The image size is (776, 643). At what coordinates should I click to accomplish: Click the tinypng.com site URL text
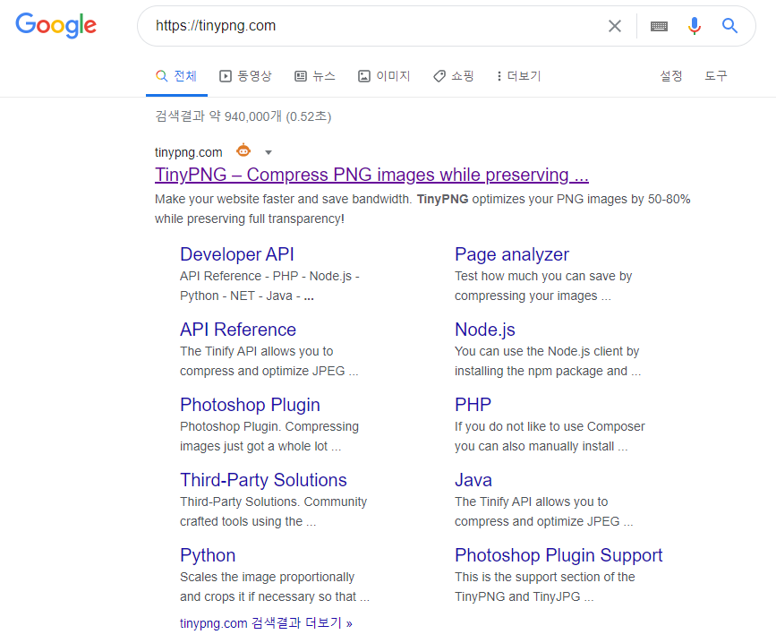click(189, 152)
